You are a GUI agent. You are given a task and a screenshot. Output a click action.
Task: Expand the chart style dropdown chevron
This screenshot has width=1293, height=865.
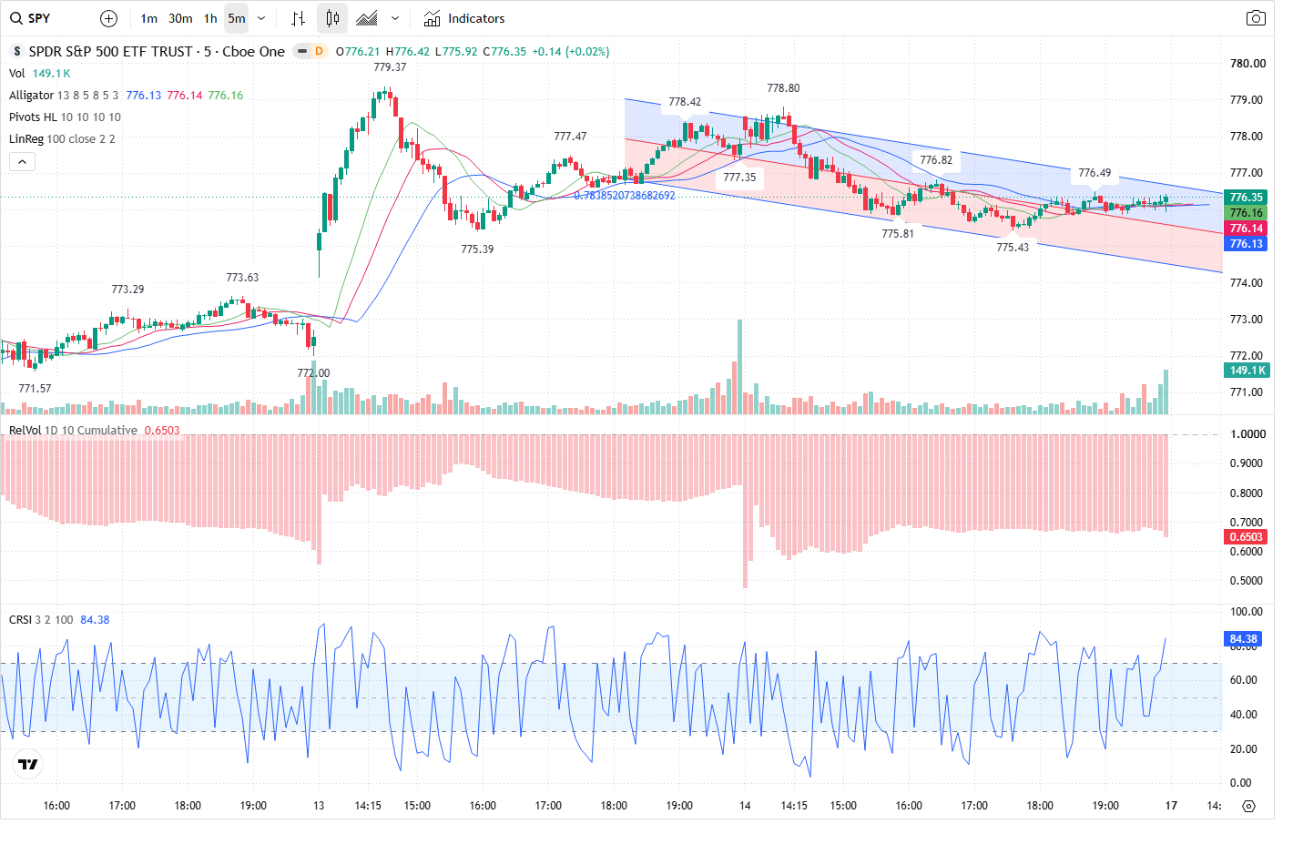tap(395, 18)
